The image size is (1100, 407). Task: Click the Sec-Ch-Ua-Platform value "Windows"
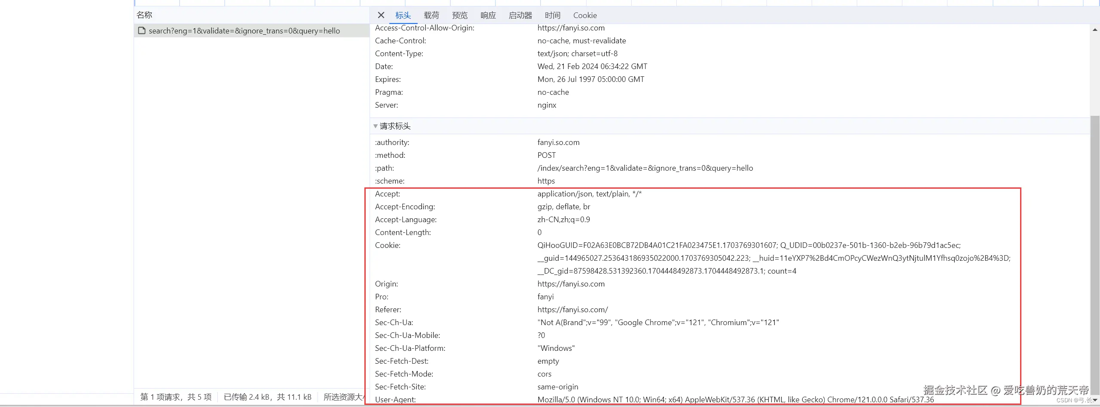point(556,348)
